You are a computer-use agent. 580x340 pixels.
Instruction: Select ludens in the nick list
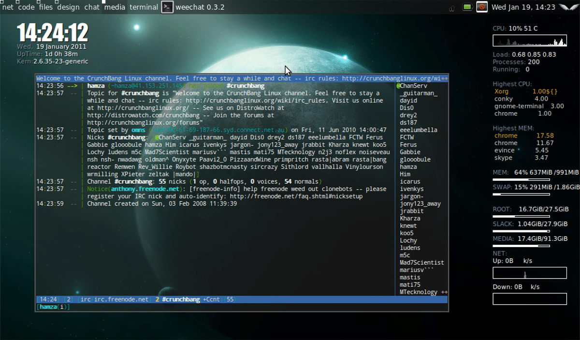(410, 248)
